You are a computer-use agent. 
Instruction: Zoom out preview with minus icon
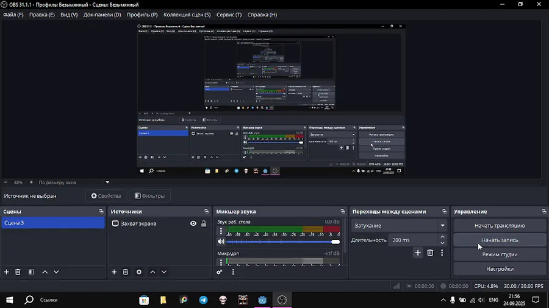[5, 182]
